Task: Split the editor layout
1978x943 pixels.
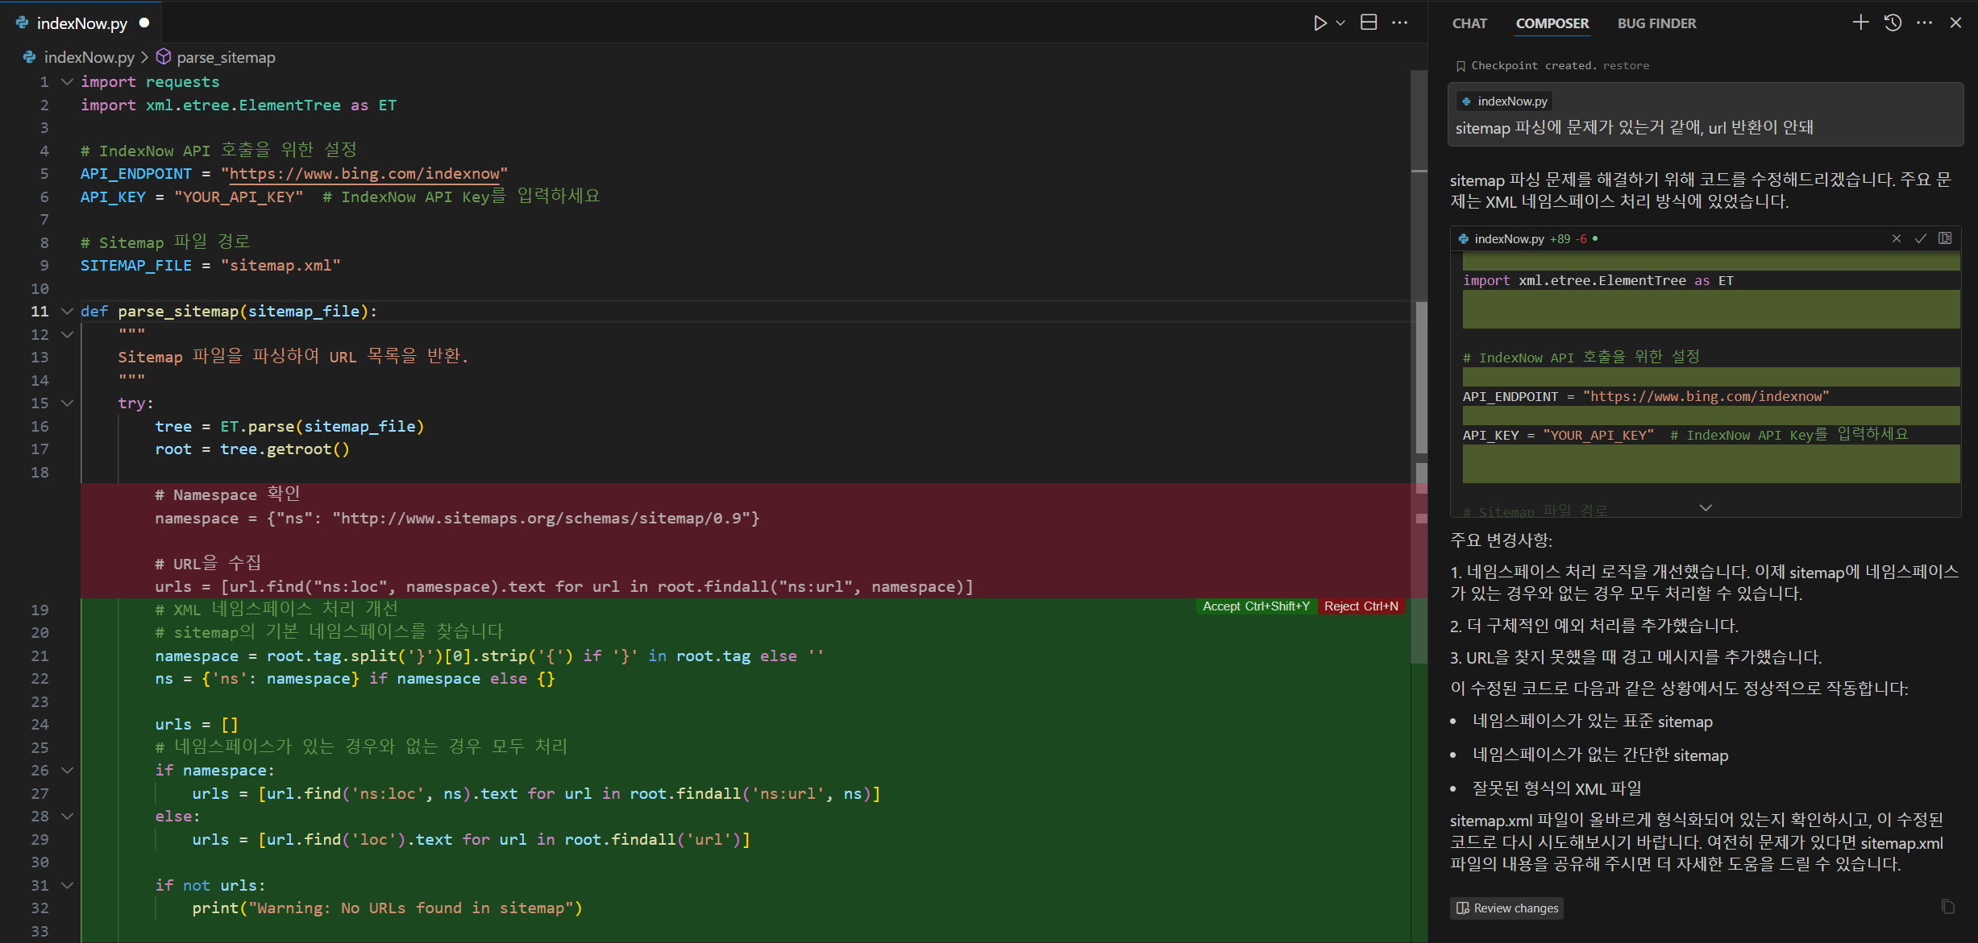Action: click(1369, 23)
